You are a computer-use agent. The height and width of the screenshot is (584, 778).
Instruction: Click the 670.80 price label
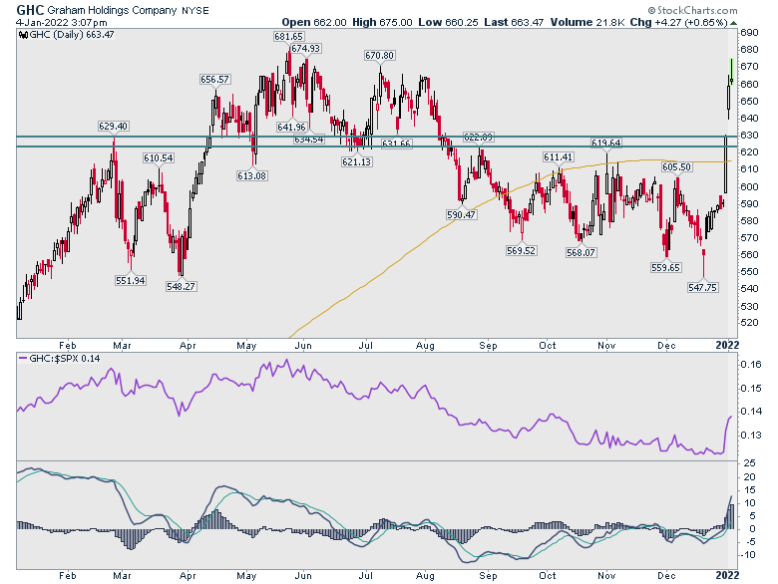tap(380, 56)
